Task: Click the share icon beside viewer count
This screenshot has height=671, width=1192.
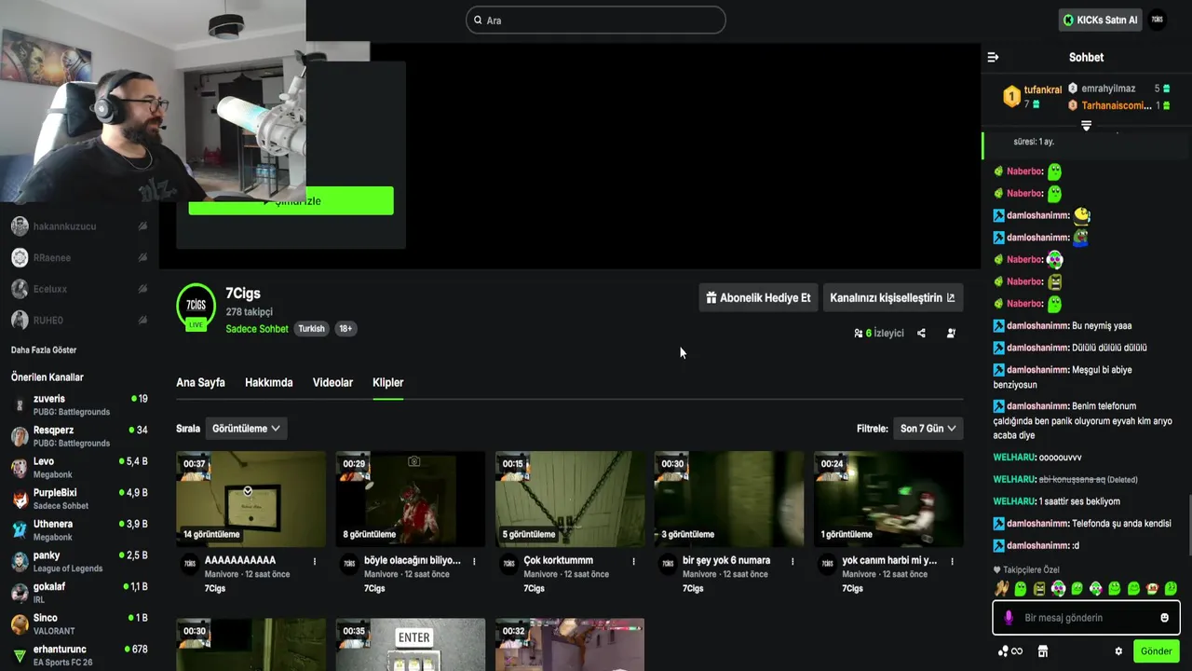Action: (x=921, y=333)
